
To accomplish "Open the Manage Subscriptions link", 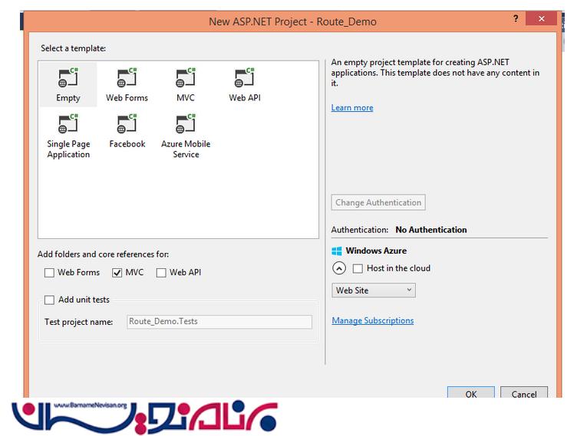I will pyautogui.click(x=372, y=321).
